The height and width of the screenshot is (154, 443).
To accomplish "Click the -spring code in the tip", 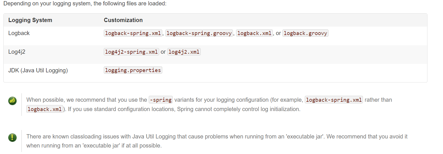I will (161, 100).
